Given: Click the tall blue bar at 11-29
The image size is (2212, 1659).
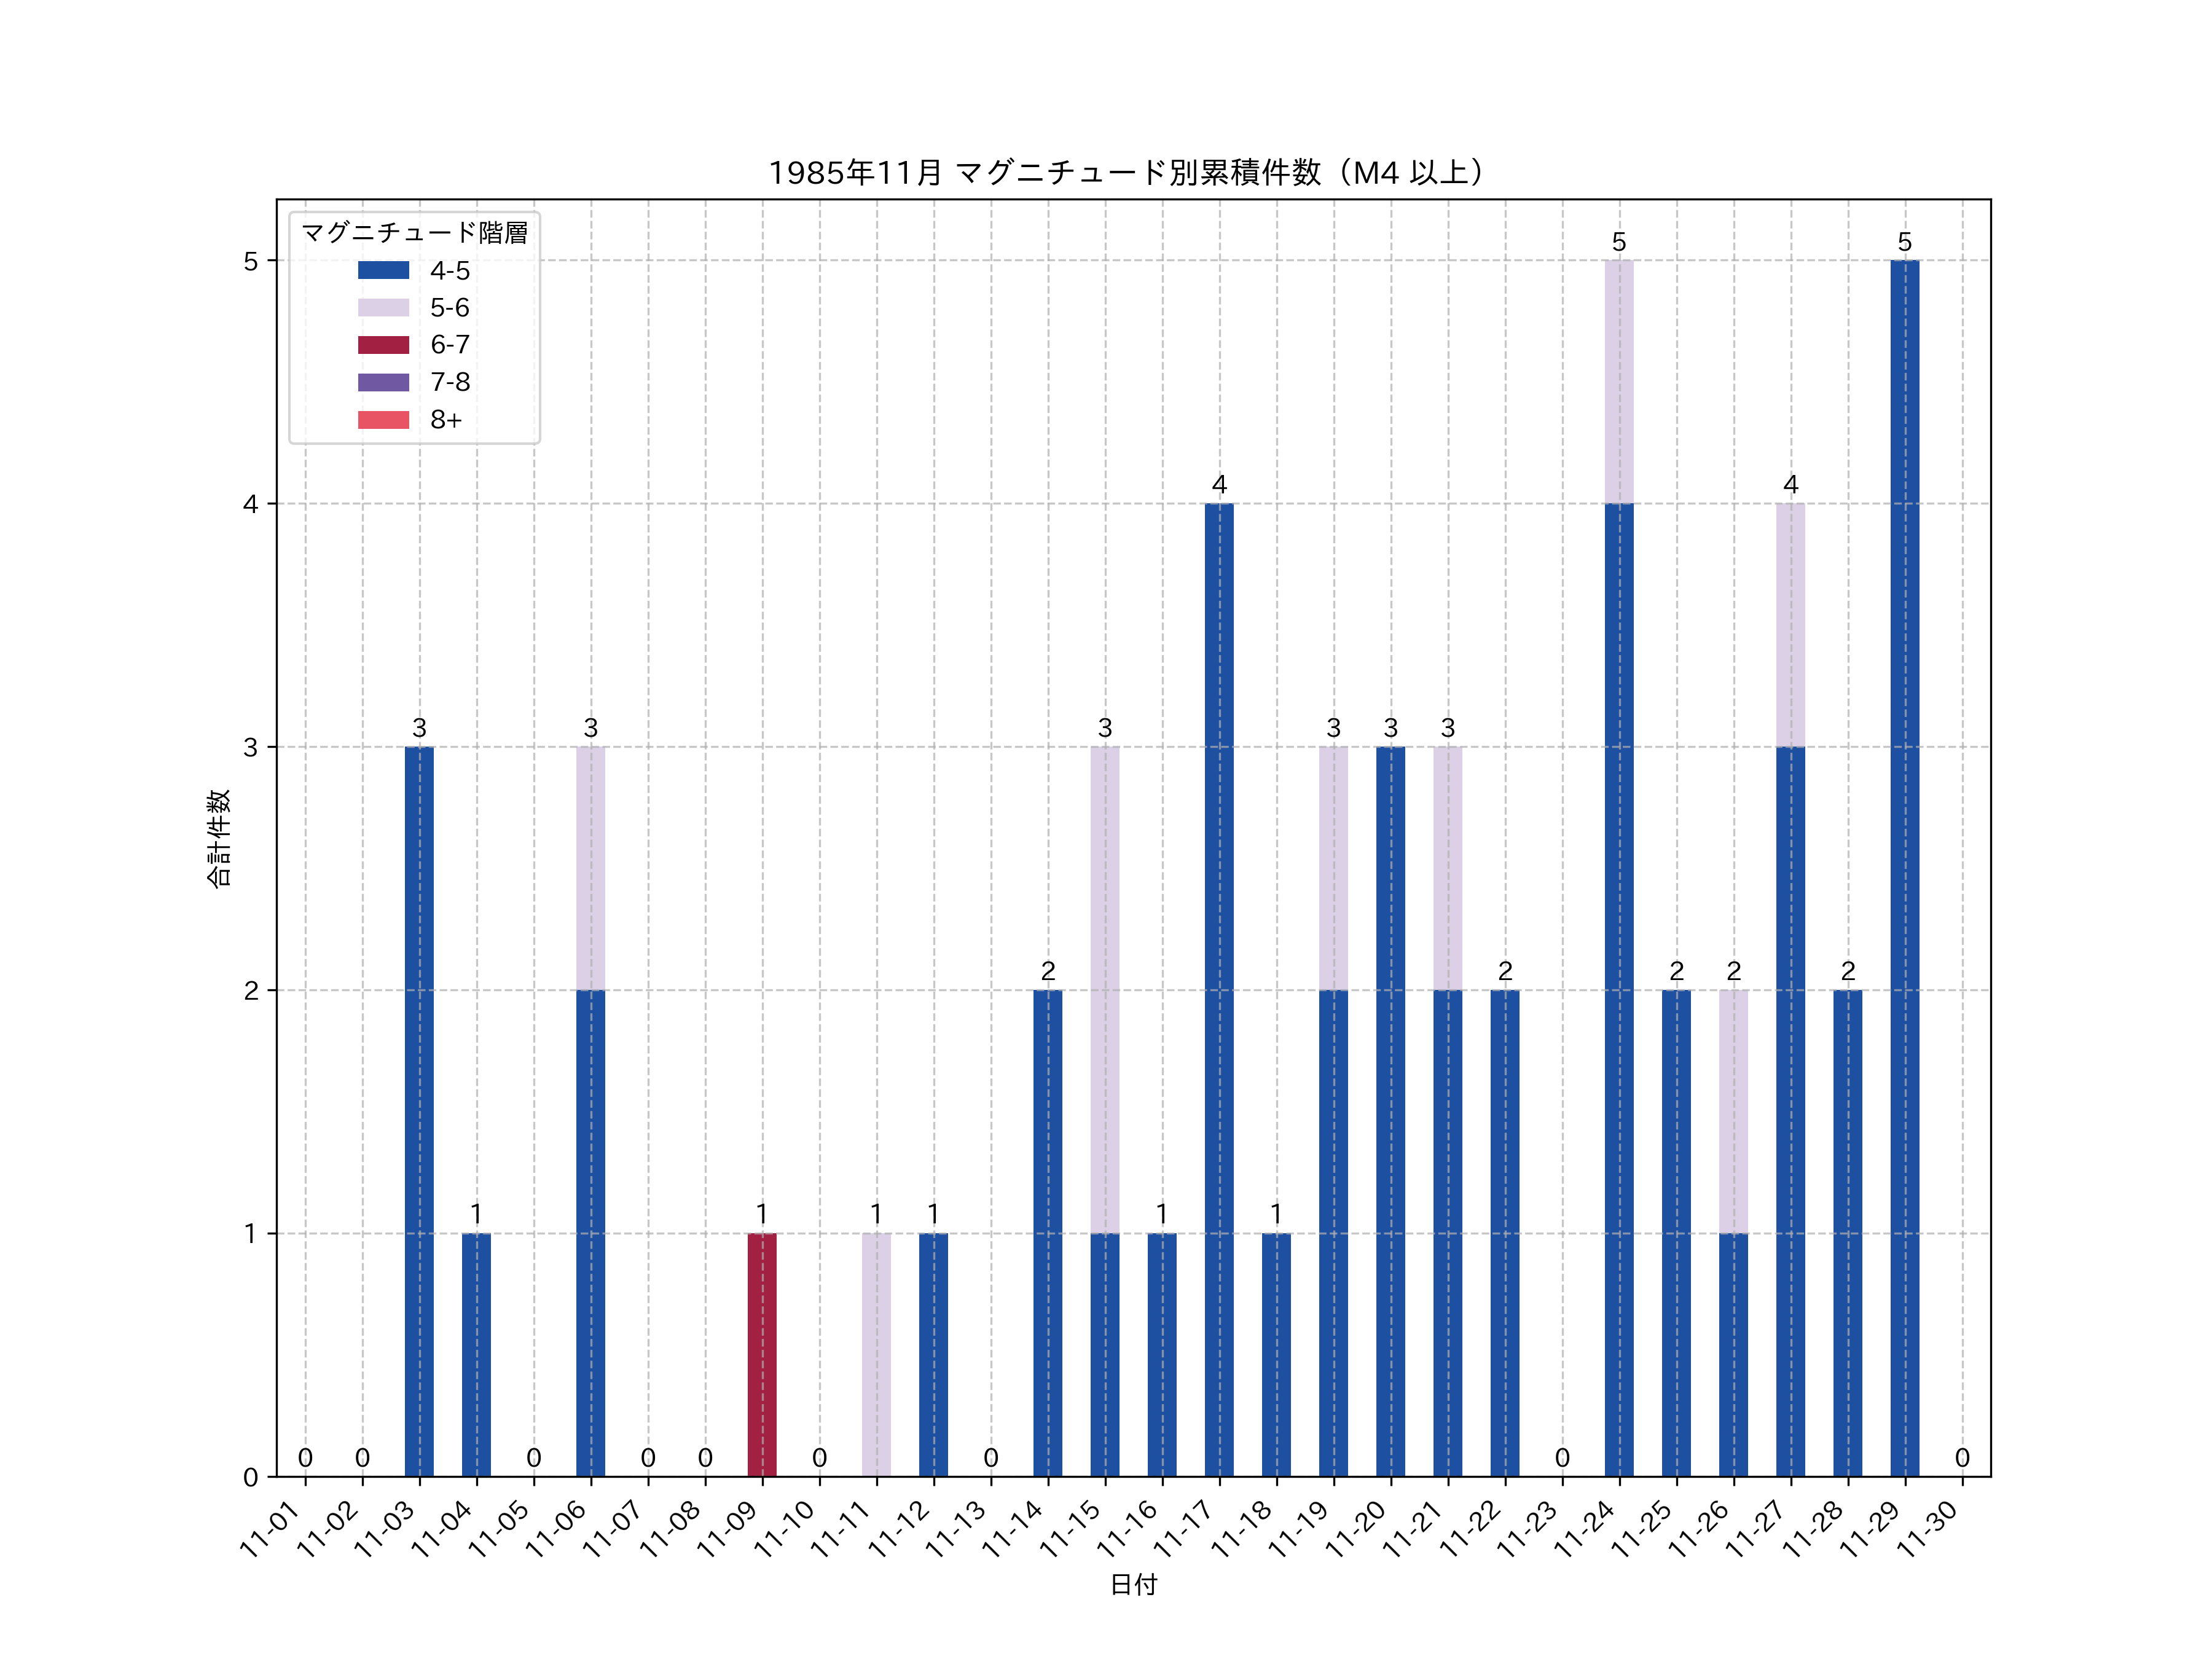Looking at the screenshot, I should coord(1904,868).
